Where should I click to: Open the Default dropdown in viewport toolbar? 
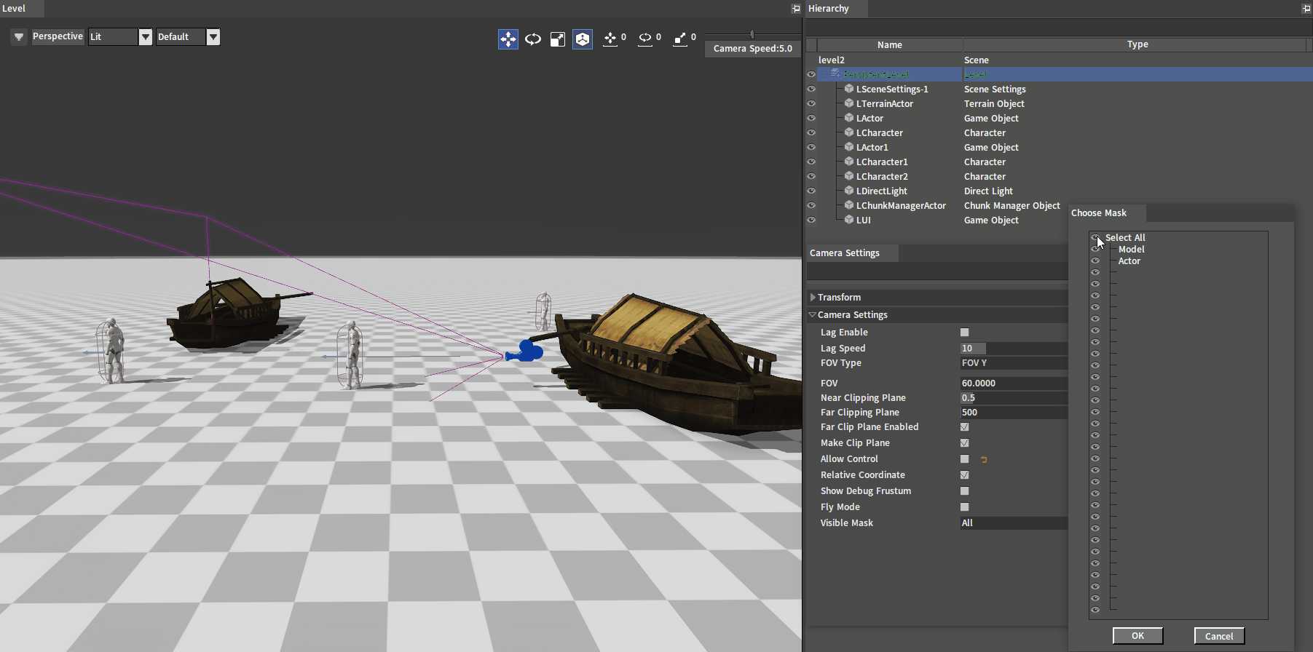pos(213,37)
